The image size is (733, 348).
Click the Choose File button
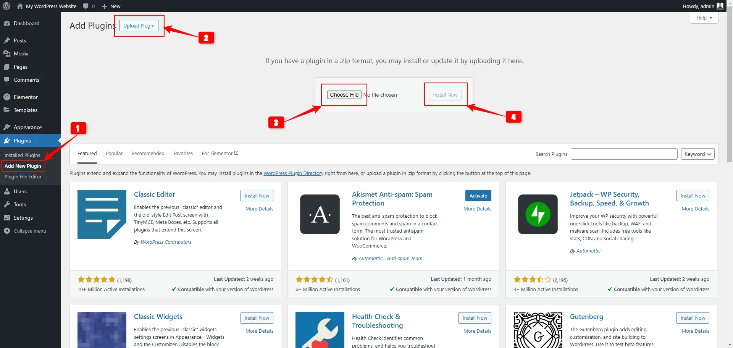[x=344, y=95]
